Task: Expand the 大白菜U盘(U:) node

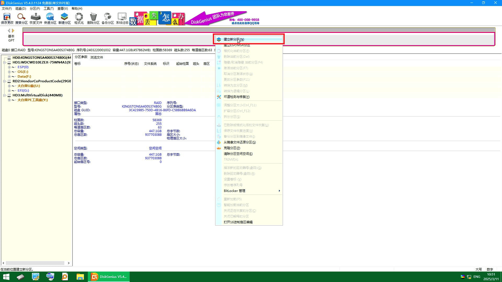Action: (x=9, y=86)
